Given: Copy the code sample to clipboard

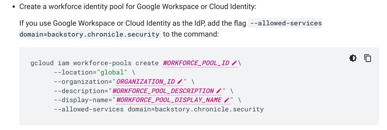Looking at the screenshot, I should click(368, 58).
